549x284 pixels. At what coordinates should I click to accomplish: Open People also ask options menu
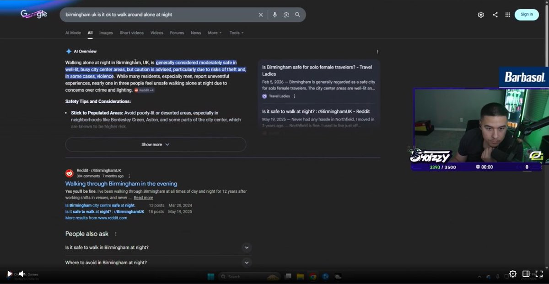116,234
